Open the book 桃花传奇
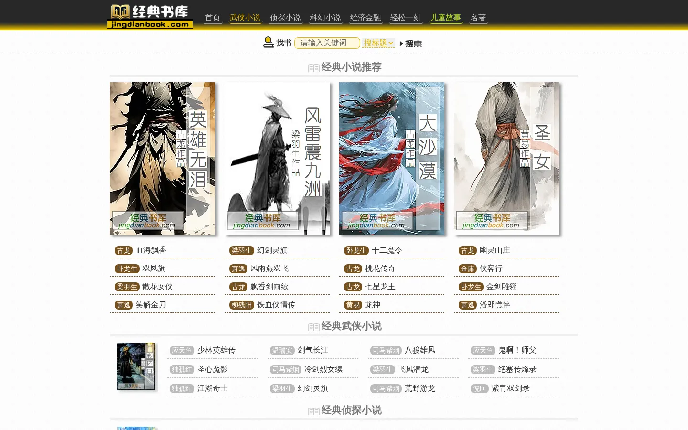Screen dimensions: 688x430 click(x=380, y=269)
